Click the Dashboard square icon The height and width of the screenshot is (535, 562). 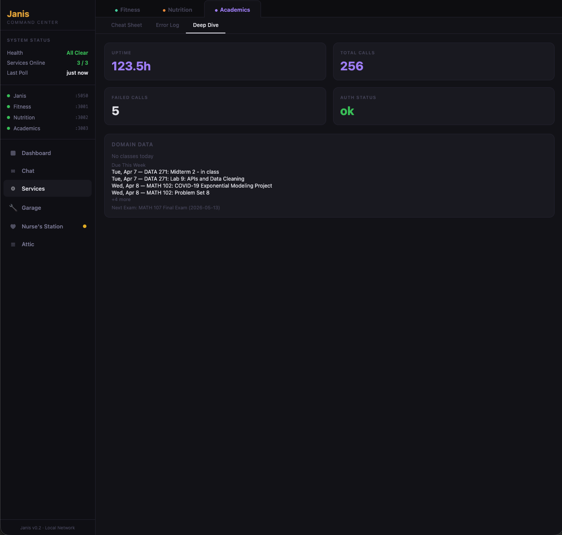pyautogui.click(x=13, y=153)
